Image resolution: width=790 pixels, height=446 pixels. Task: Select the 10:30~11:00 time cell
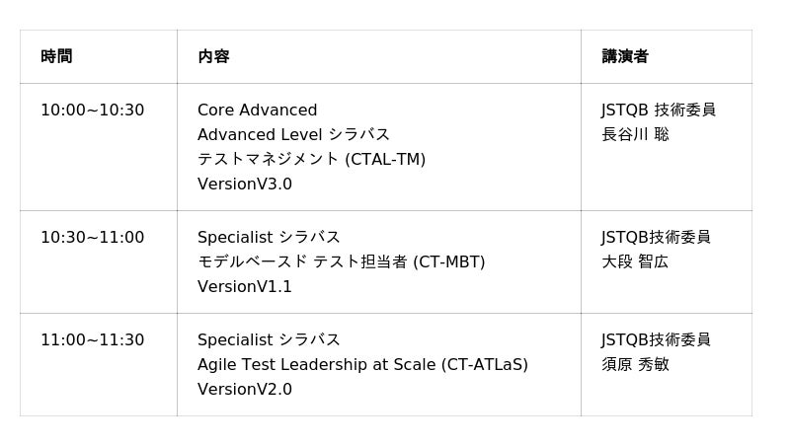pos(92,238)
